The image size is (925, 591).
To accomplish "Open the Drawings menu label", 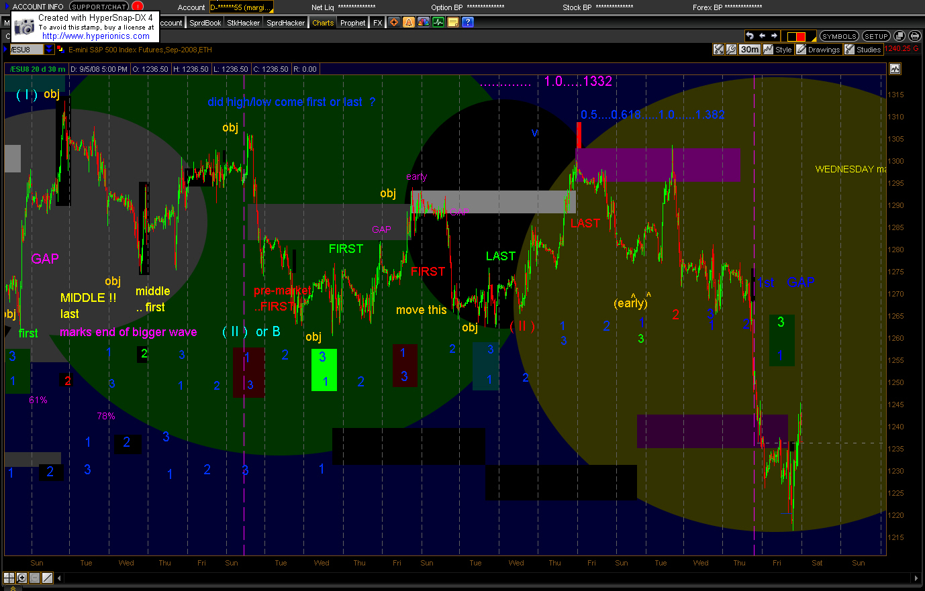I will (824, 50).
